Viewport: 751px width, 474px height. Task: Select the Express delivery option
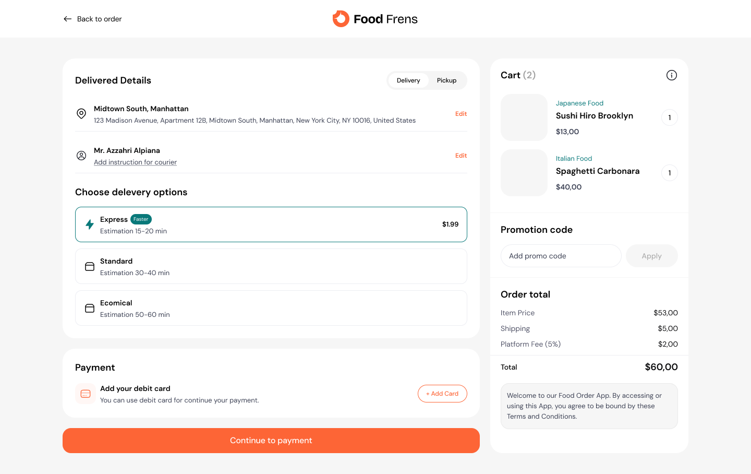coord(271,224)
